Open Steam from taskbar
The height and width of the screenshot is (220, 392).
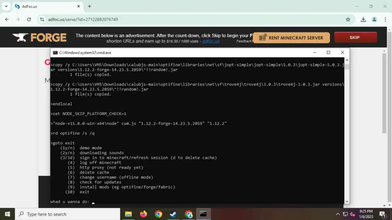click(173, 214)
